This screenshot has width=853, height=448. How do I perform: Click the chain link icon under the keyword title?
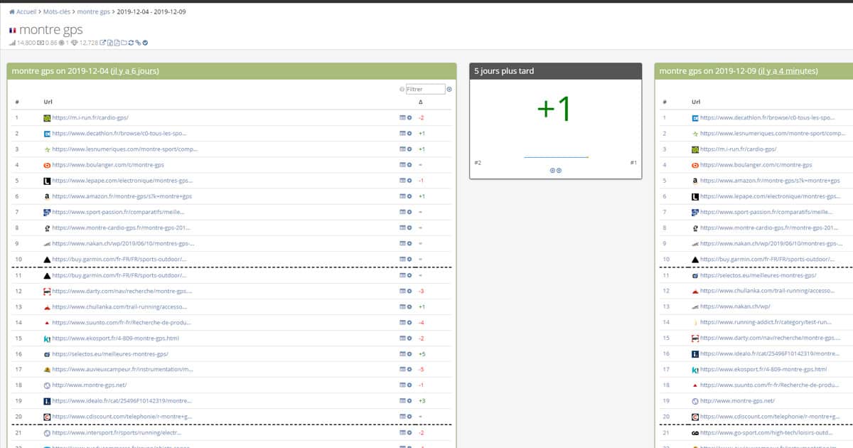click(138, 43)
